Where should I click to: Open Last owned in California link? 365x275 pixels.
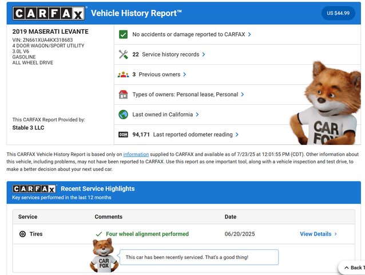[x=162, y=115]
